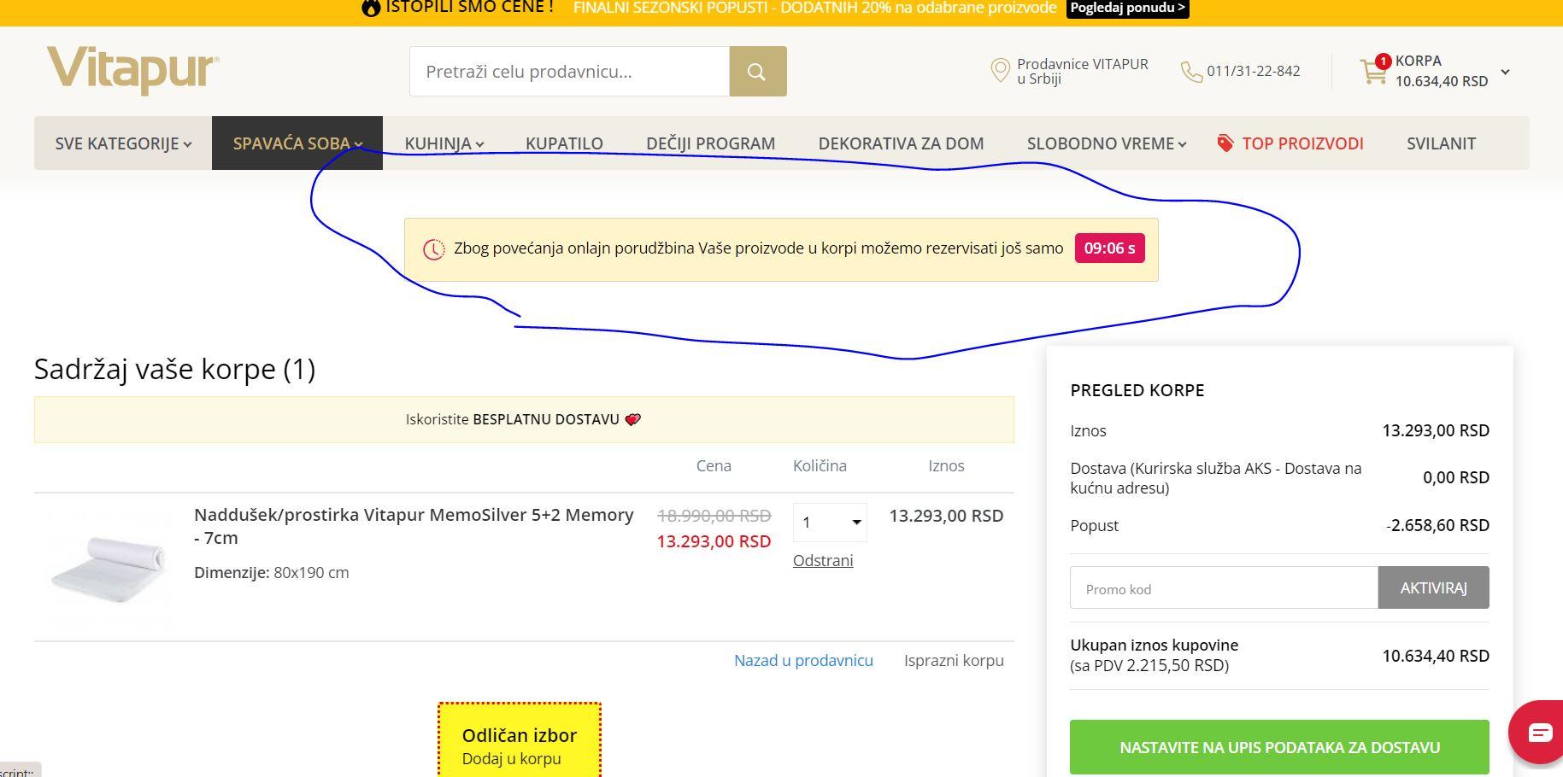
Task: Open the DEČIJI PROGRAM category
Action: [711, 143]
